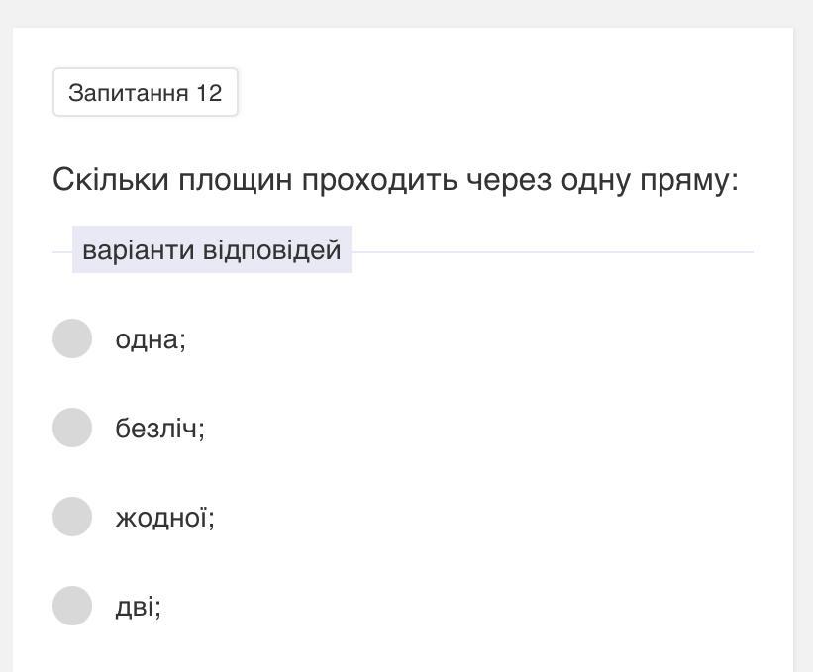
Task: Pick the "дві;" radio button
Action: pyautogui.click(x=72, y=606)
